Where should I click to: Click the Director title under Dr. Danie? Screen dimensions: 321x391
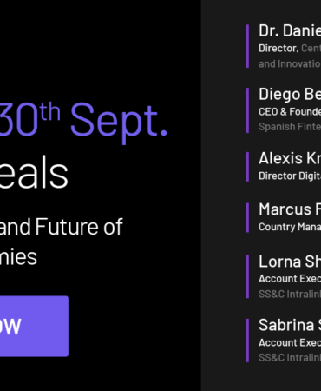(278, 49)
